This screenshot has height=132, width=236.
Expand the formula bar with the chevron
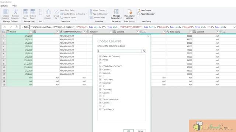click(x=235, y=27)
